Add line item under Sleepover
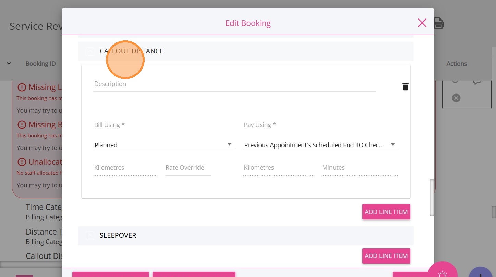Image resolution: width=496 pixels, height=277 pixels. click(x=386, y=256)
